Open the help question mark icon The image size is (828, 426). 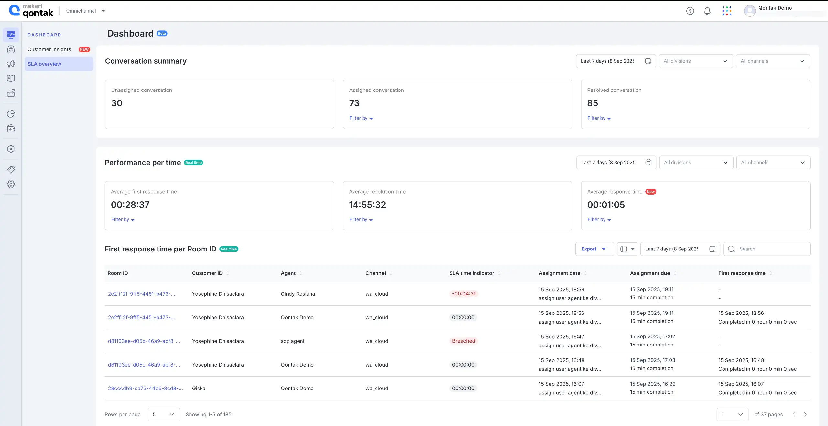pyautogui.click(x=690, y=11)
